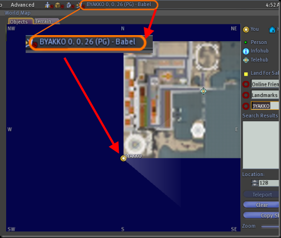Click the Telehub legend icon
Viewport: 281px width, 238px height.
point(246,60)
